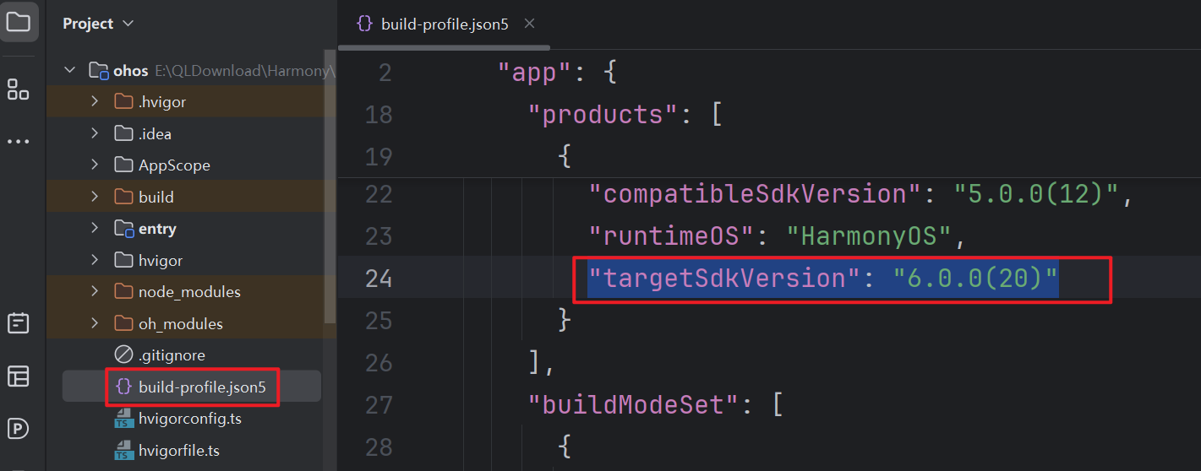The width and height of the screenshot is (1201, 471).
Task: Open the Project tool window folder icon
Action: coord(19,22)
